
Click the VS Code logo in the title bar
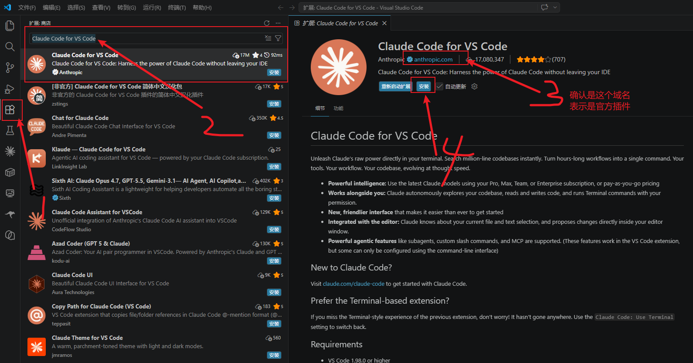7,7
